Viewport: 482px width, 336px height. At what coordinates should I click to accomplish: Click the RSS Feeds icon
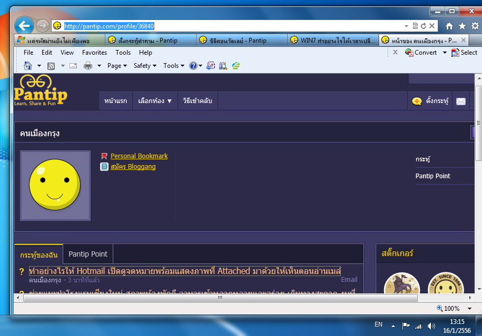[51, 66]
